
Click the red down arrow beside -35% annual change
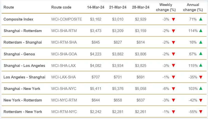click(x=201, y=77)
